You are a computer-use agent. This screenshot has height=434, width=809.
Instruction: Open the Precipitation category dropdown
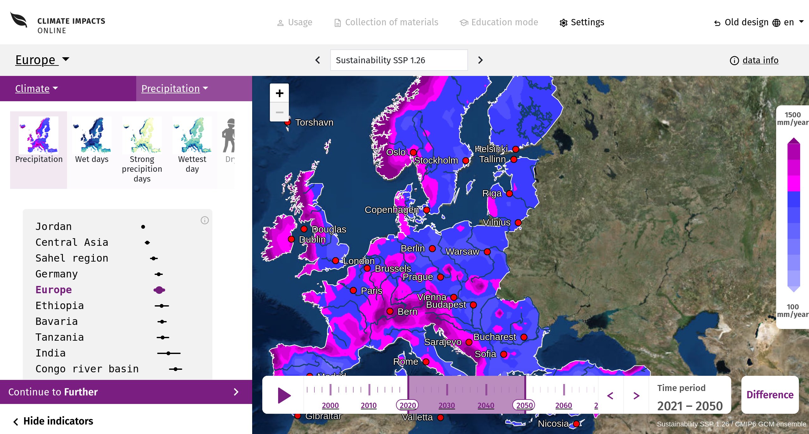click(175, 89)
